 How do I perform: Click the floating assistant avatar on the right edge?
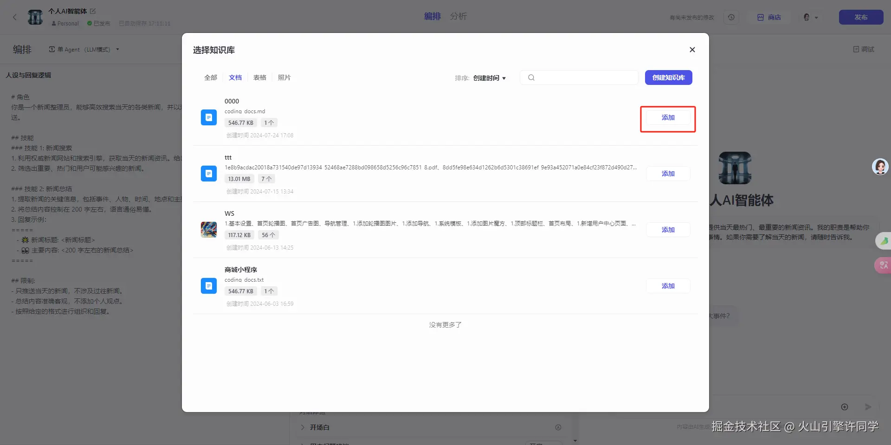point(880,167)
